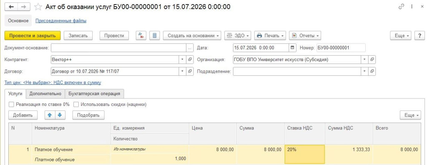Focus the Документ-основание input field

pos(119,48)
